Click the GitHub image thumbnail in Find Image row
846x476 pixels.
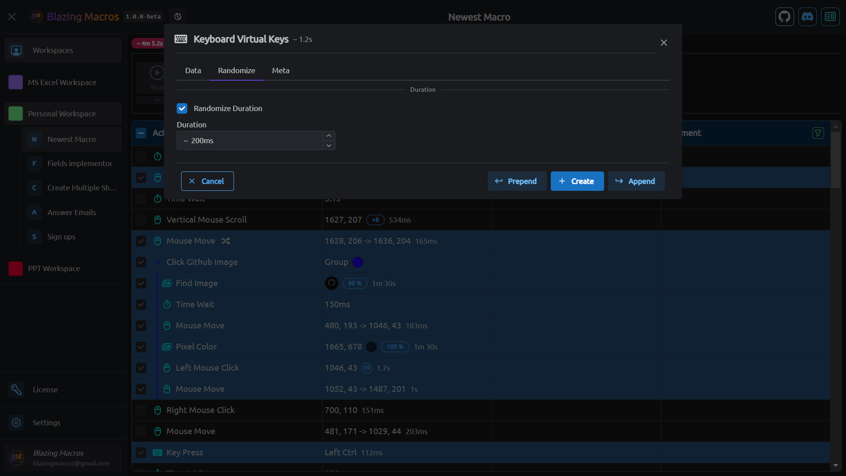tap(331, 283)
